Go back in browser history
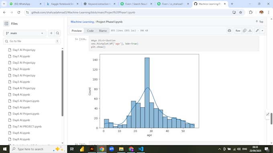The height and width of the screenshot is (153, 273). tap(4, 12)
